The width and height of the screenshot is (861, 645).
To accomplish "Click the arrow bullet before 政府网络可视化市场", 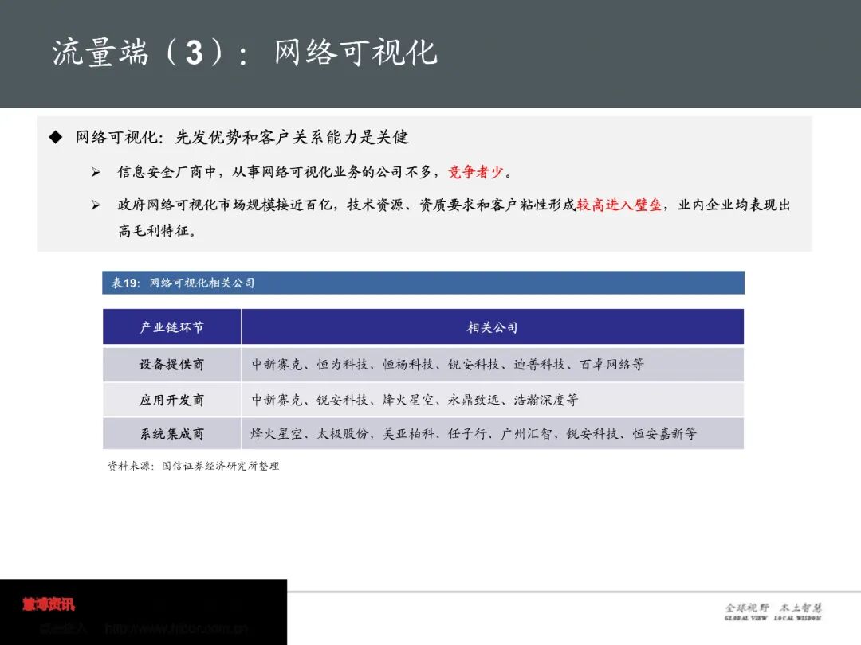I will [96, 205].
